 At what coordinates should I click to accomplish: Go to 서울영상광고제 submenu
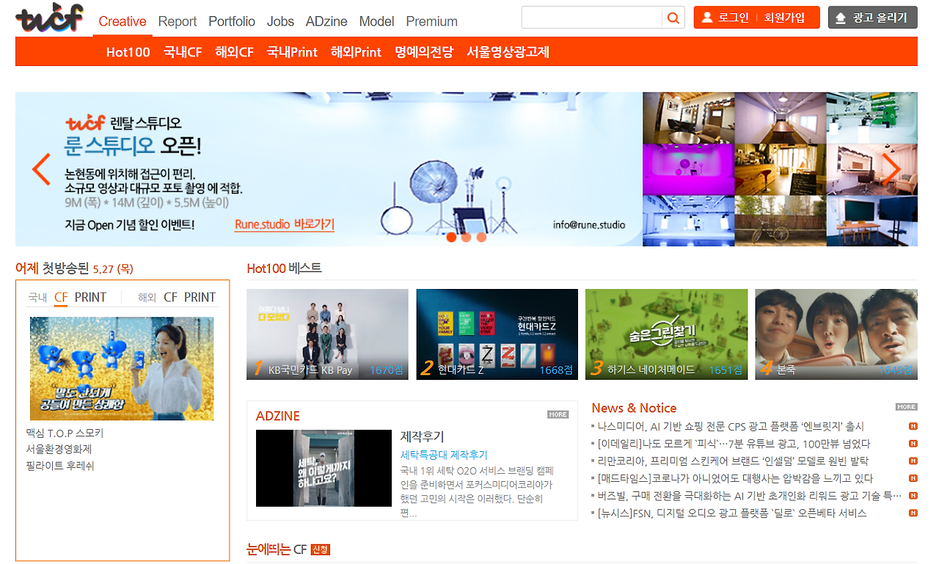pos(508,52)
